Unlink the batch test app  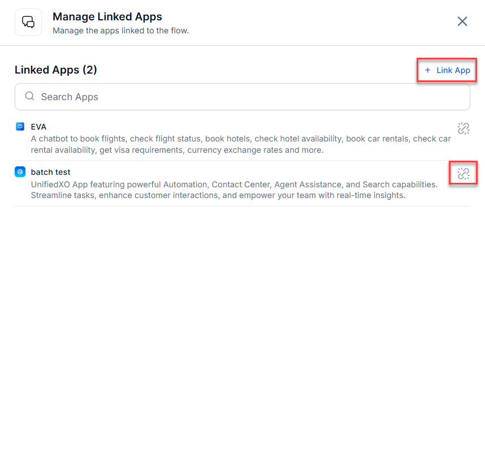(463, 174)
